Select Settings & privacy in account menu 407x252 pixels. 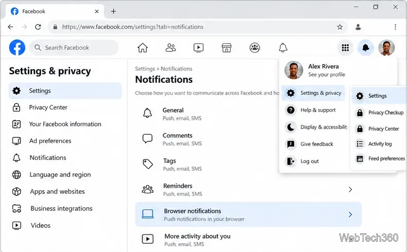coord(313,93)
